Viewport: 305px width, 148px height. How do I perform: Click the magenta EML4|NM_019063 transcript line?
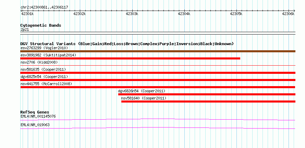[158, 128]
